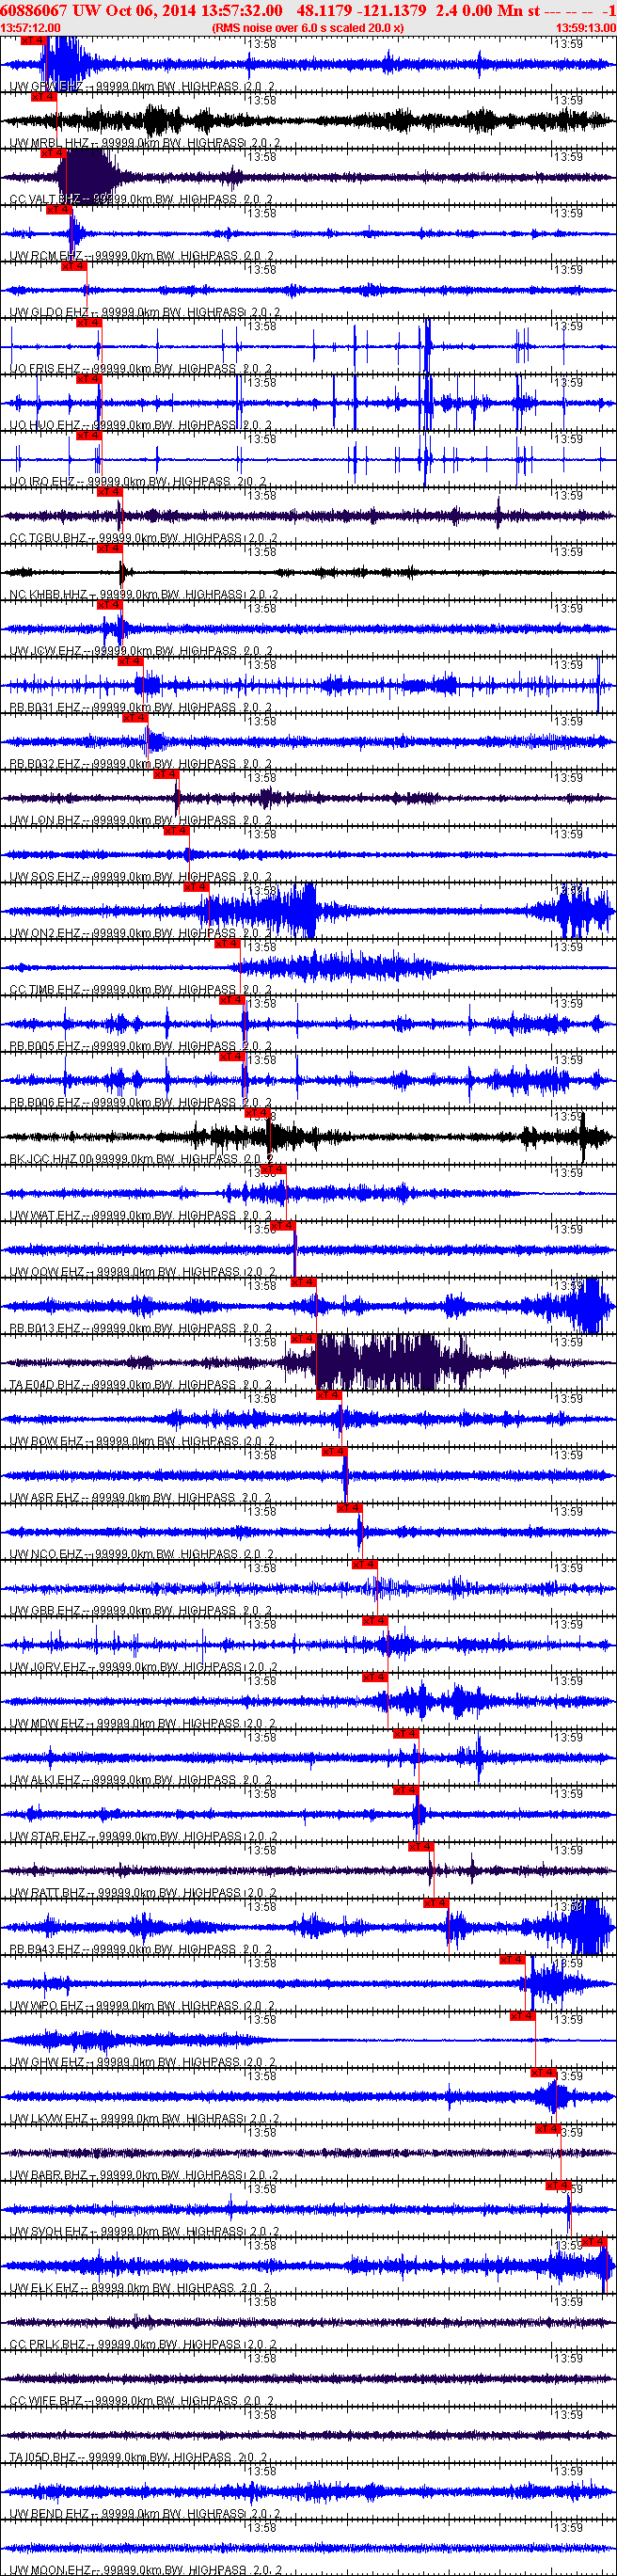Select the red pick marker on the UW ELK trace
Screen dimensions: 617x2576
tap(594, 2242)
